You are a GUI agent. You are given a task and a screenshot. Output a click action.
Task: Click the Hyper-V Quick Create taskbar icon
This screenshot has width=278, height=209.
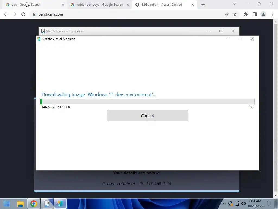point(60,204)
